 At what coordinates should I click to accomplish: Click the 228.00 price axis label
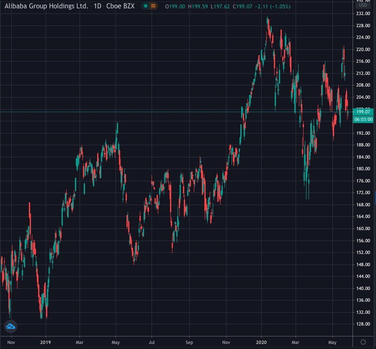(363, 26)
